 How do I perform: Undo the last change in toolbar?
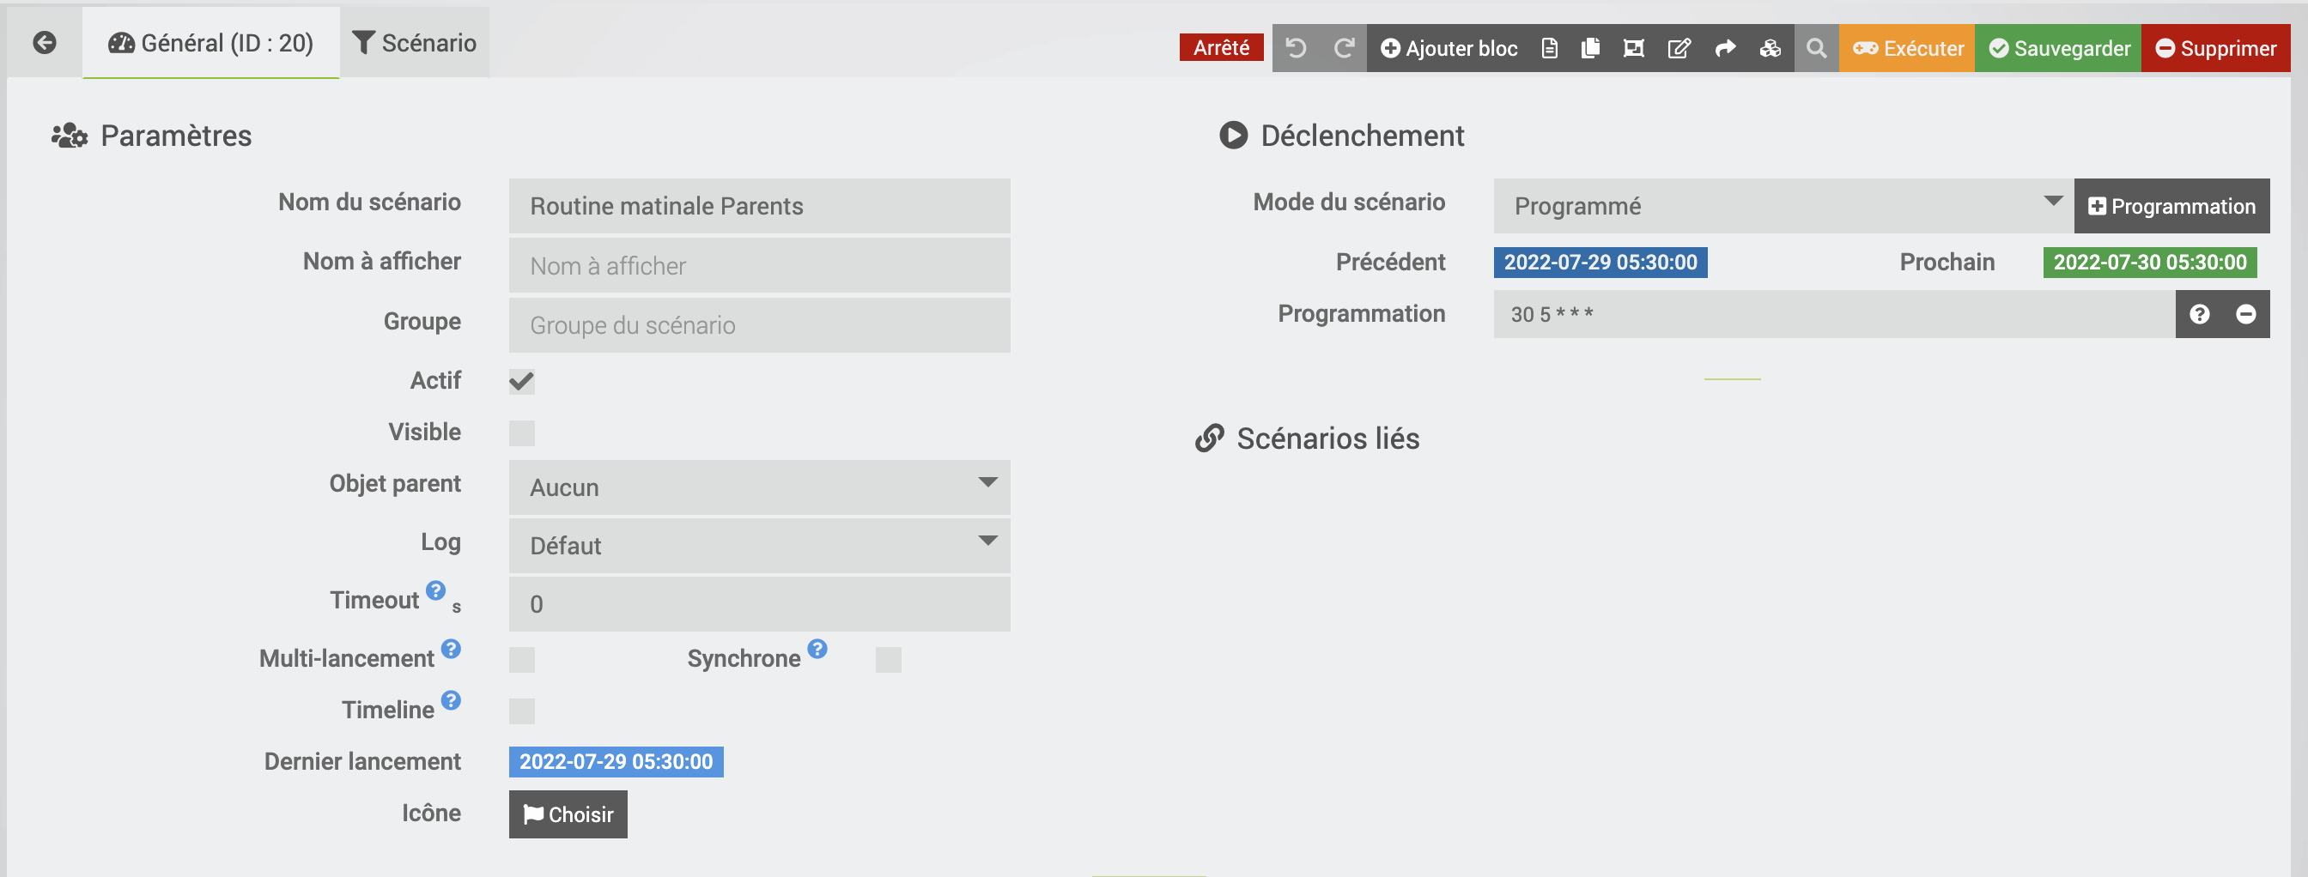pyautogui.click(x=1296, y=48)
